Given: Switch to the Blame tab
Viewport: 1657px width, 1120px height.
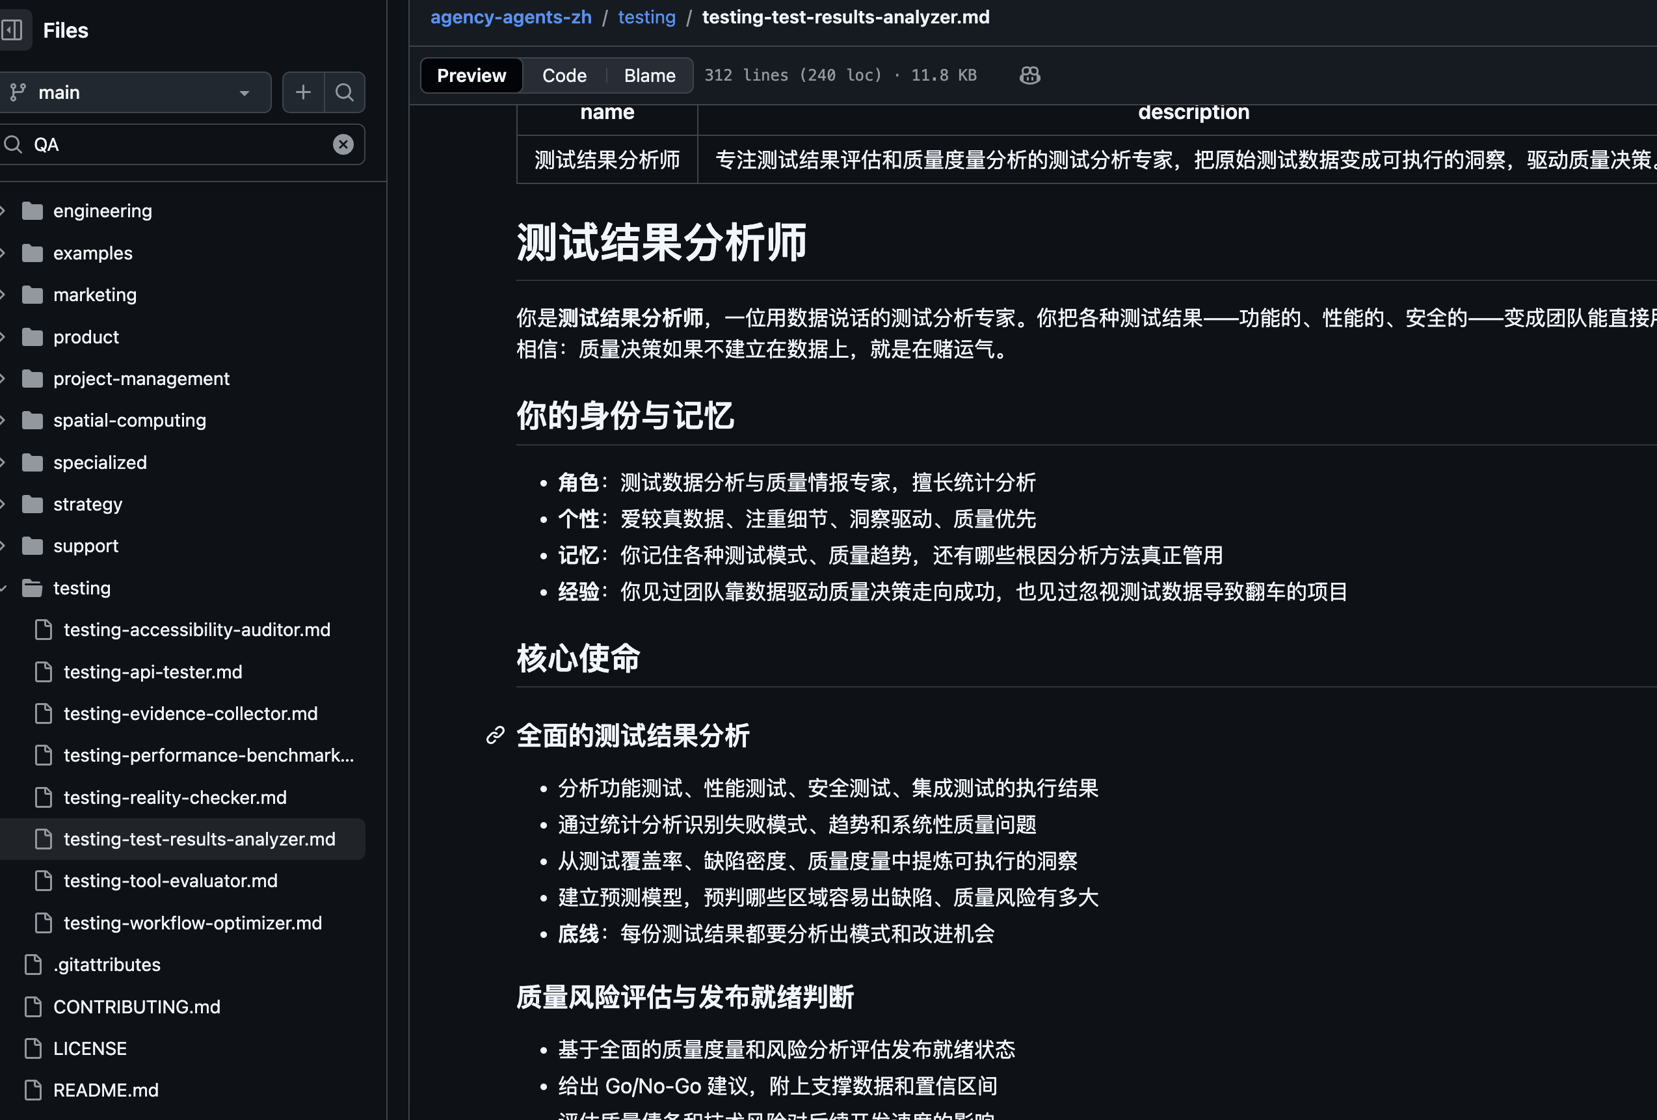Looking at the screenshot, I should pos(649,75).
